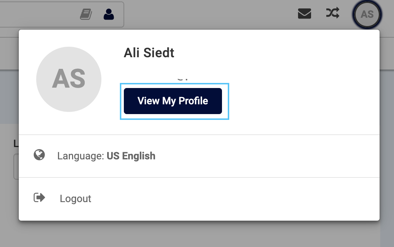This screenshot has height=247, width=394.
Task: Change Language: US English setting
Action: click(x=199, y=156)
